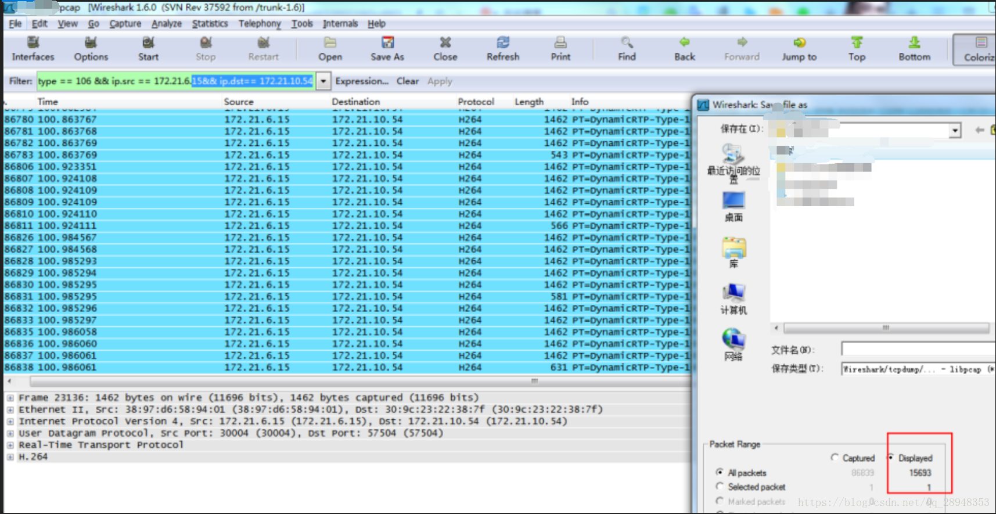The image size is (996, 514).
Task: Open the Edit menu
Action: [x=39, y=23]
